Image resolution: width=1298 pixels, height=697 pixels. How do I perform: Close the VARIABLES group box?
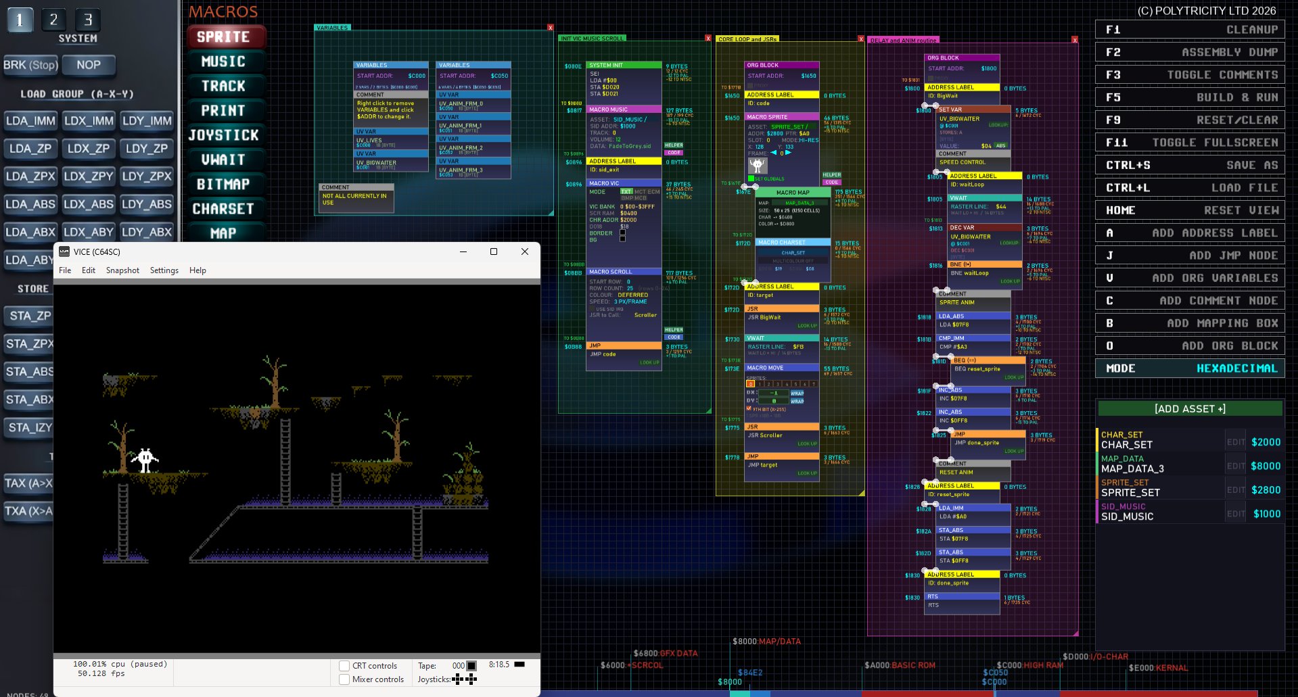coord(551,28)
